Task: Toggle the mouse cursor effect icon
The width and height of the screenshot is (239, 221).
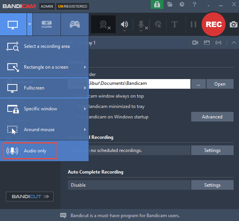Action: (158, 24)
